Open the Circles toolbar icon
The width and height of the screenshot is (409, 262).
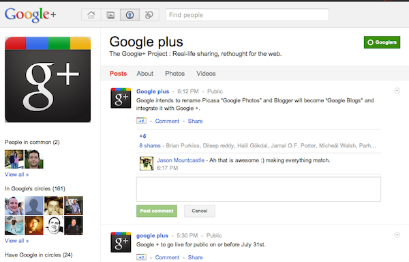click(x=149, y=15)
